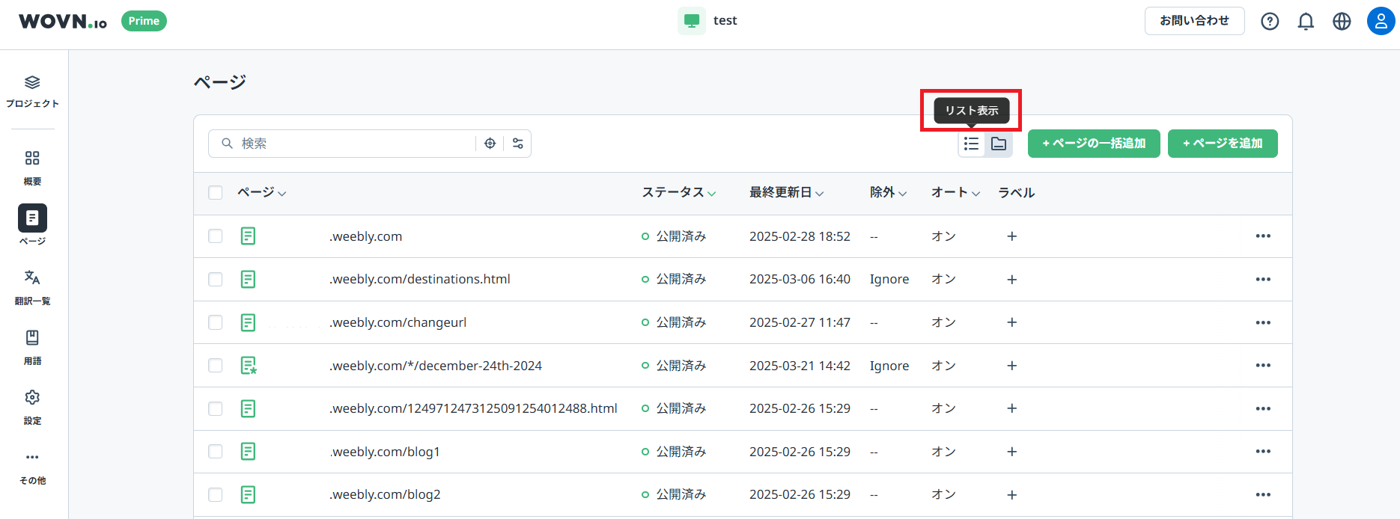Screen dimensions: 1400x519
Task: Open 設定 in the sidebar
Action: pos(32,406)
